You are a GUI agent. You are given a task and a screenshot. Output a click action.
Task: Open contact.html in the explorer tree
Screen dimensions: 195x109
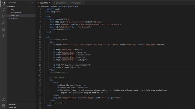pyautogui.click(x=16, y=12)
